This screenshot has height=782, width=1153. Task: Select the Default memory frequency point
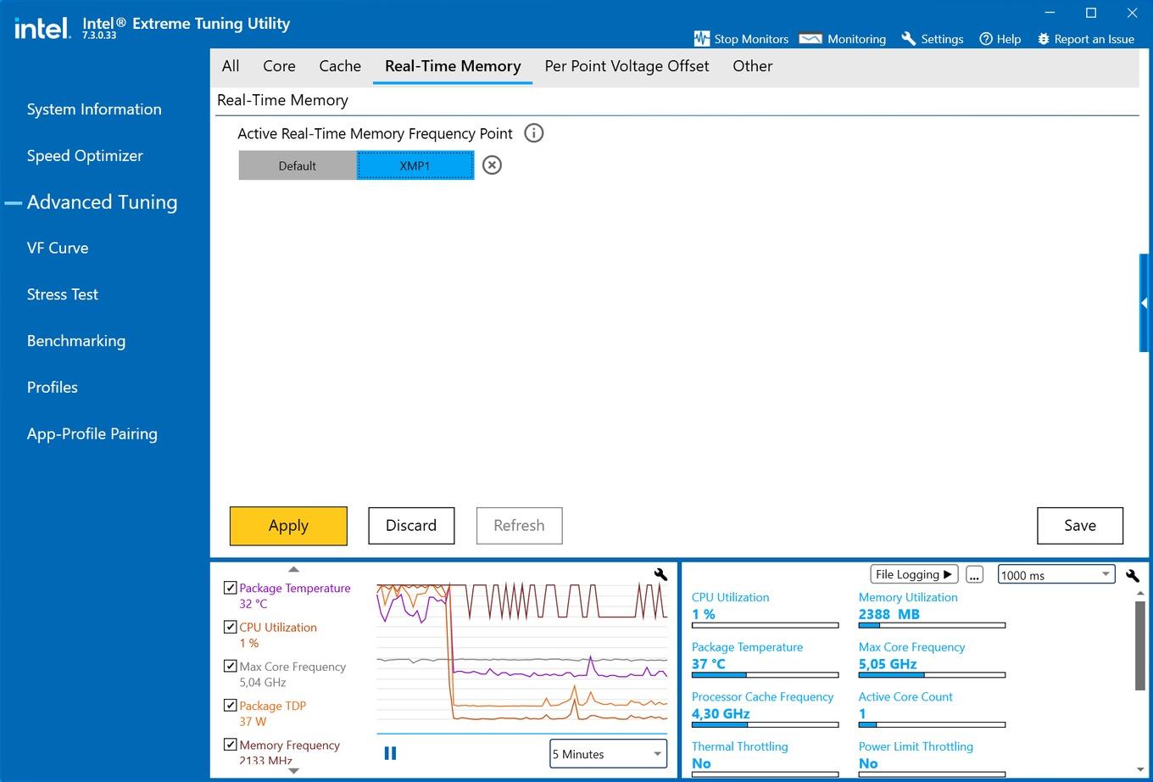pos(298,165)
